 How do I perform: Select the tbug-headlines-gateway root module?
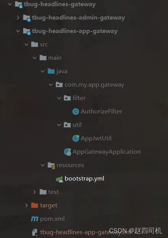click(x=60, y=4)
